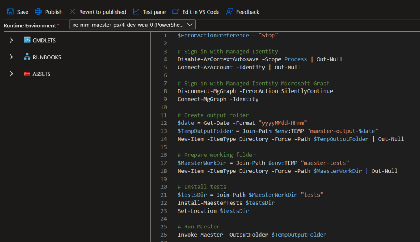Click $testsDir assignment on line 21
The image size is (420, 242).
point(192,195)
